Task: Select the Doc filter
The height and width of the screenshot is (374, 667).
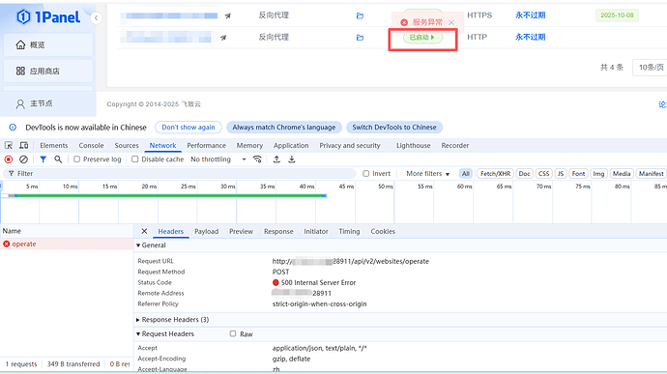Action: click(x=525, y=174)
